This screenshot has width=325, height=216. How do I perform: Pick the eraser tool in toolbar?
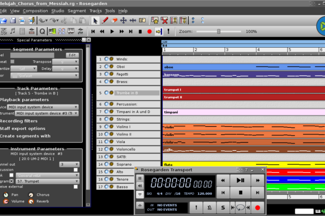click(114, 21)
